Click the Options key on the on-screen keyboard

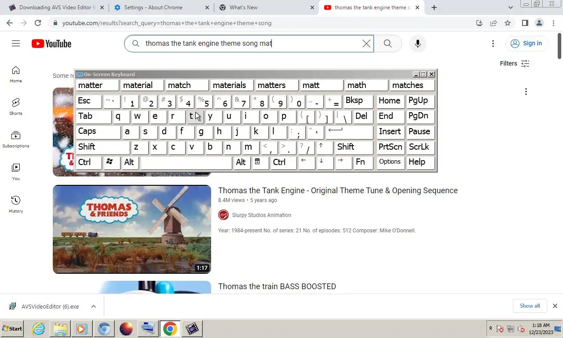[391, 162]
